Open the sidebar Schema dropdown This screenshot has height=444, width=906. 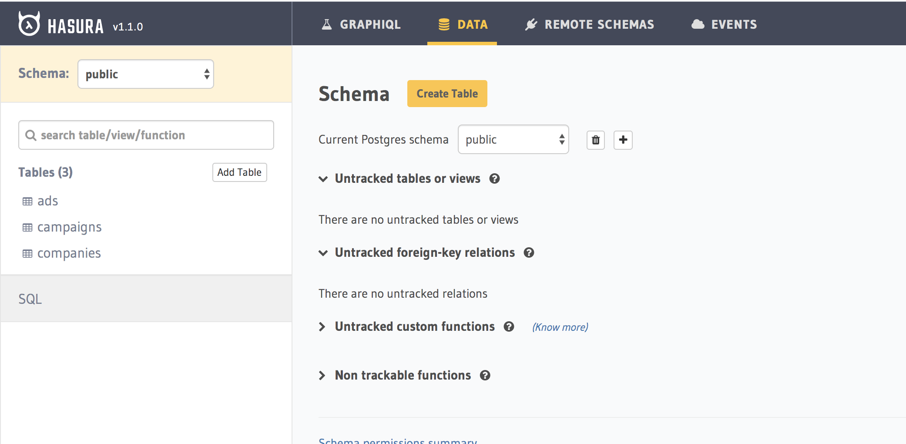[x=146, y=74]
